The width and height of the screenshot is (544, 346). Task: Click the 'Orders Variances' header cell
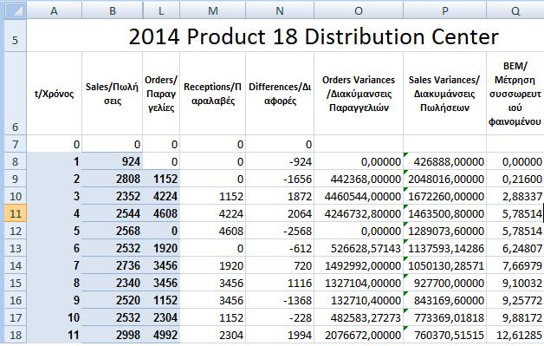click(359, 94)
